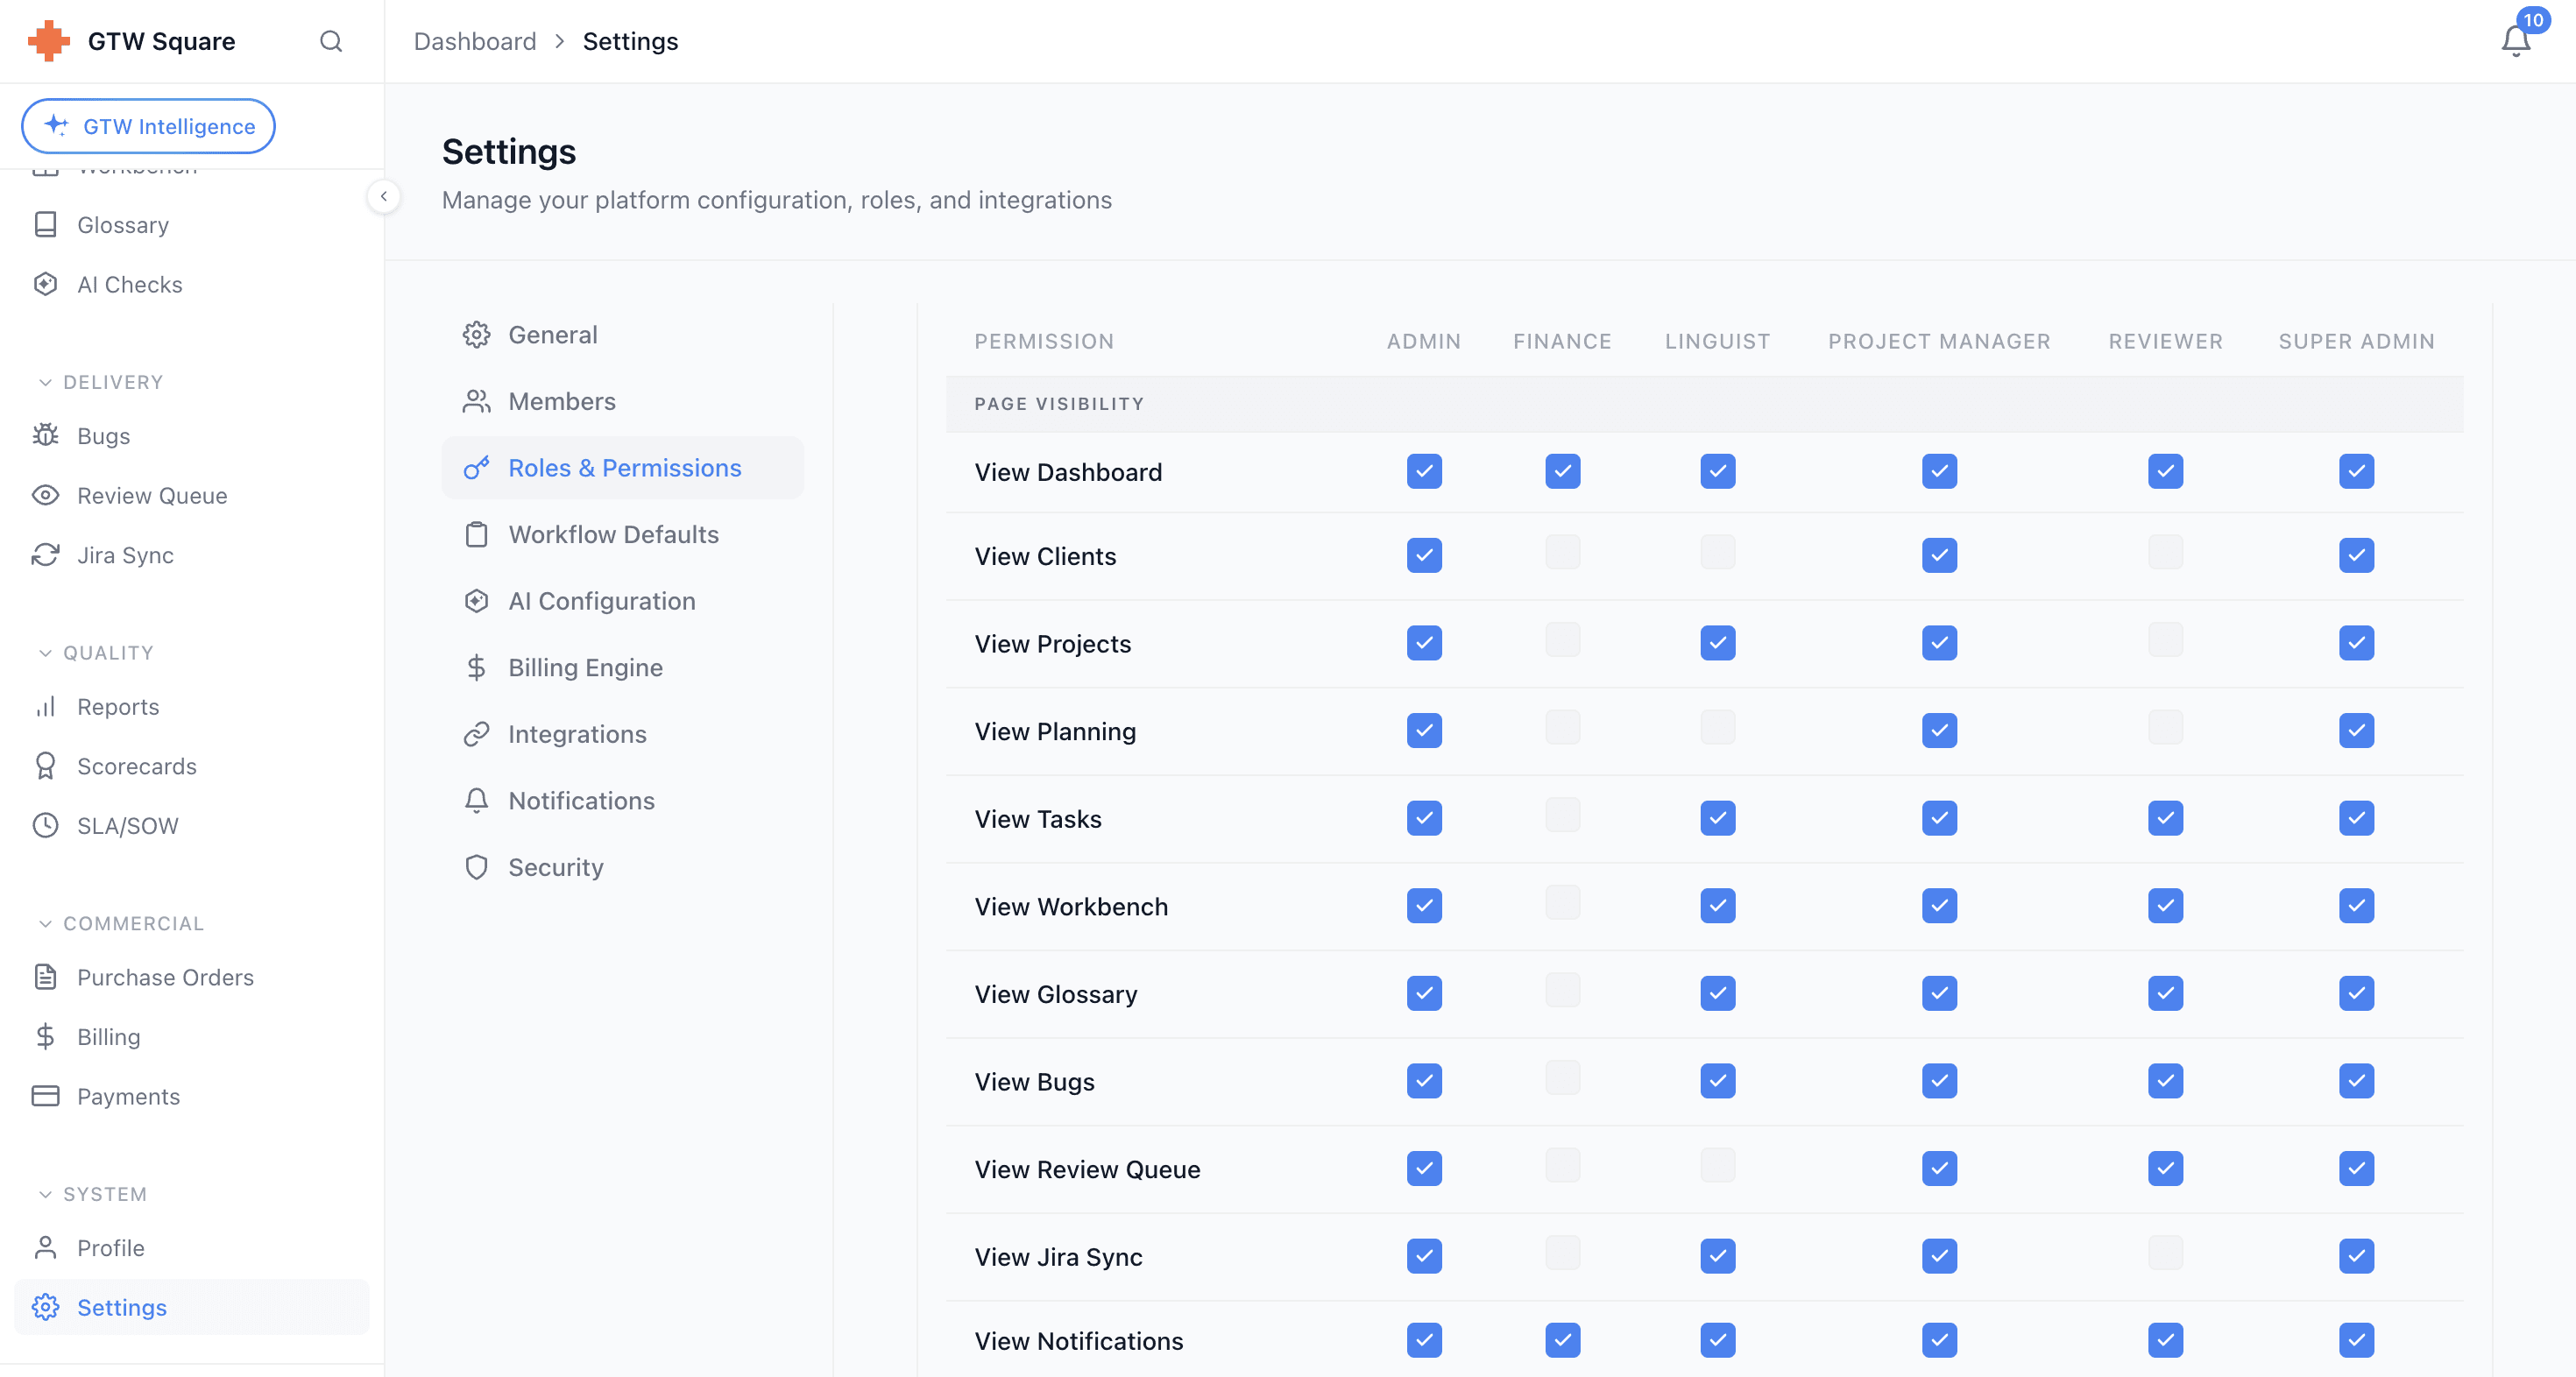Enable View Jira Sync for Reviewer
The width and height of the screenshot is (2576, 1377).
point(2165,1253)
